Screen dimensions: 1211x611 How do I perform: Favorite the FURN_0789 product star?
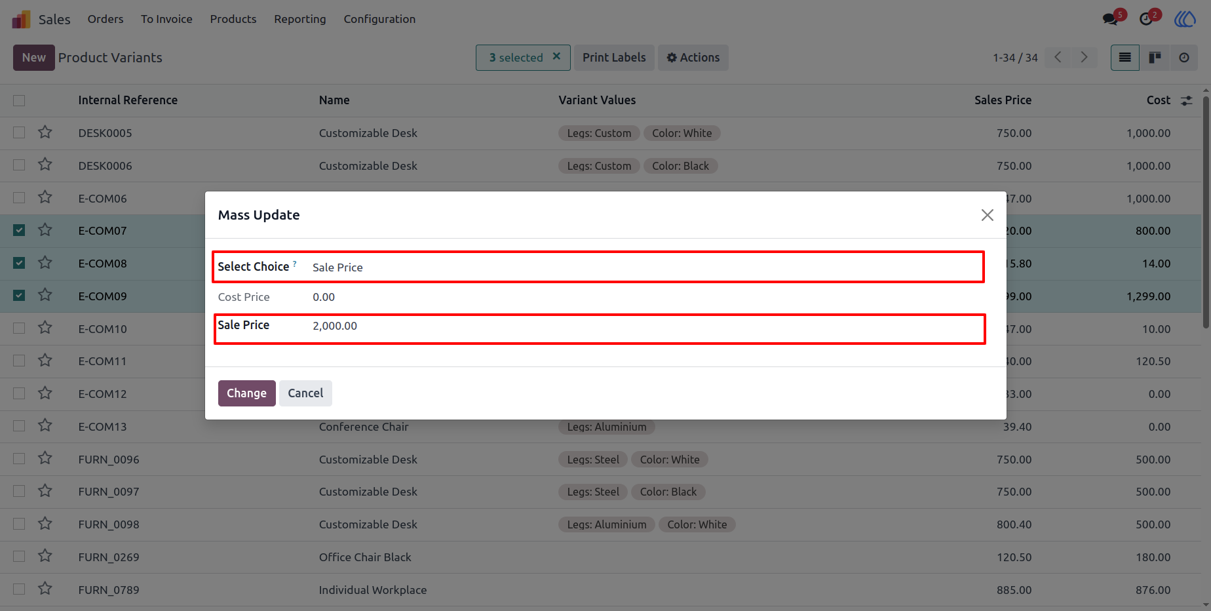(45, 589)
